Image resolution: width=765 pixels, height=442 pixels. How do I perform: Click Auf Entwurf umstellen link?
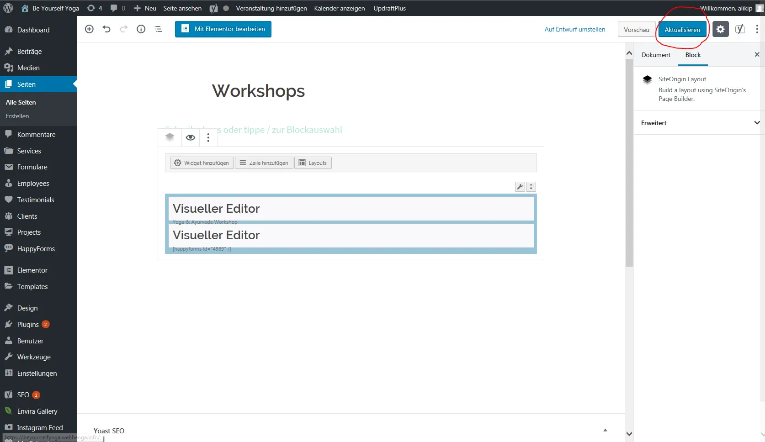(575, 29)
